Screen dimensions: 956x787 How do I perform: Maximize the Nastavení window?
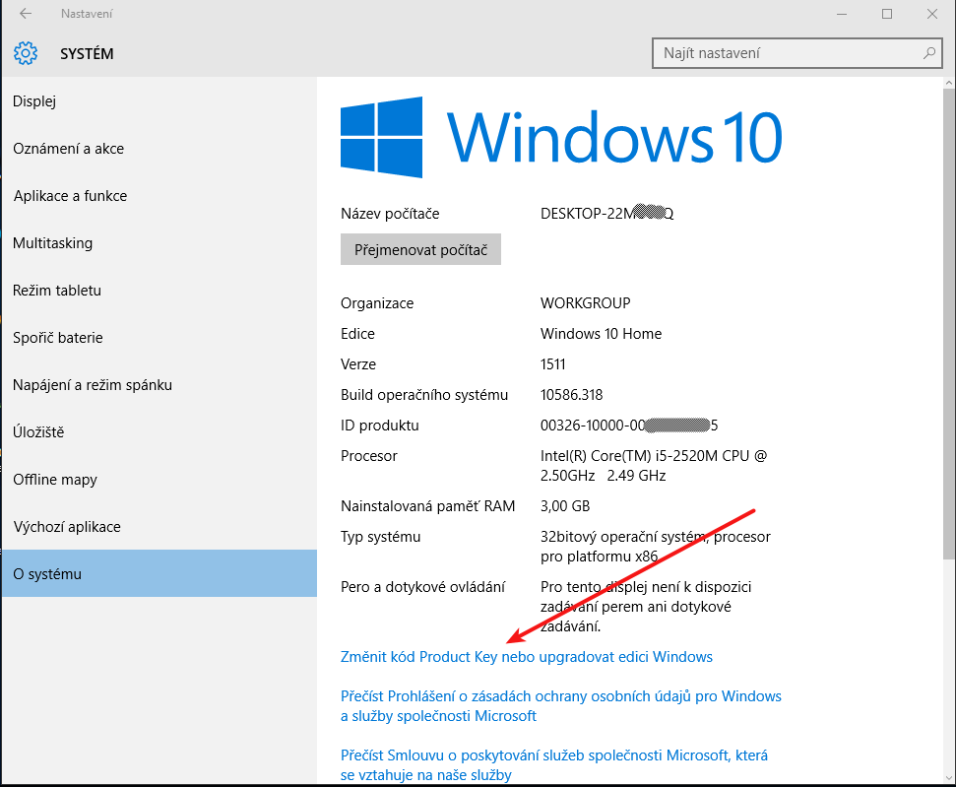click(x=887, y=14)
